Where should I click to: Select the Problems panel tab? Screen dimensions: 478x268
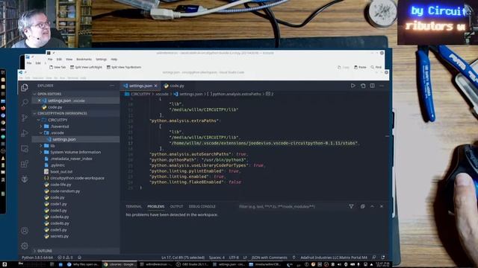156,206
